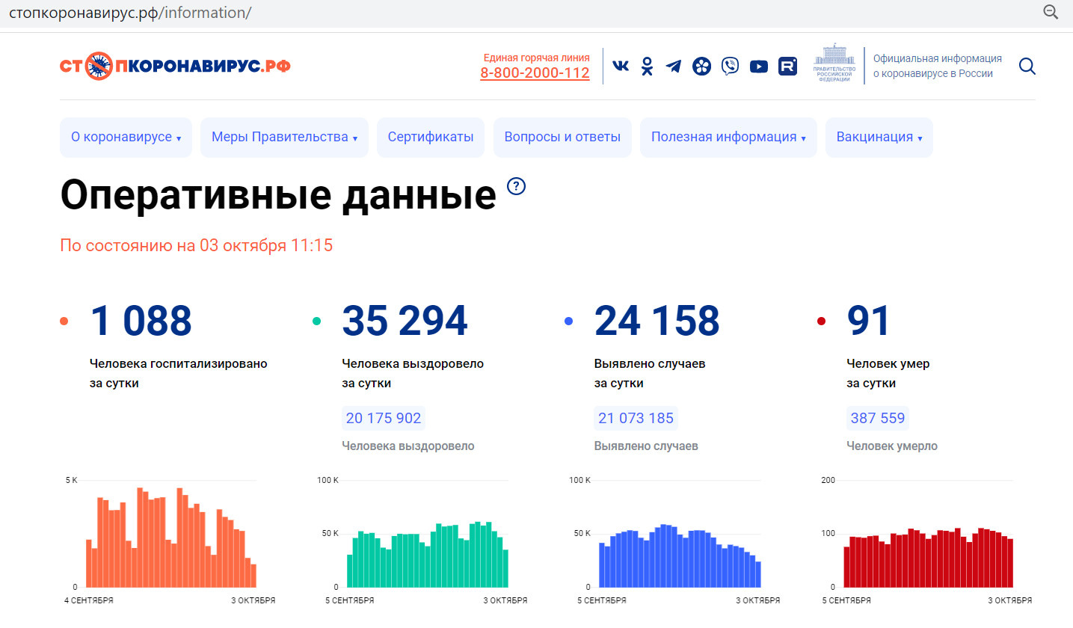1073x628 pixels.
Task: Click Человека выздоровело за сутки label
Action: (413, 374)
